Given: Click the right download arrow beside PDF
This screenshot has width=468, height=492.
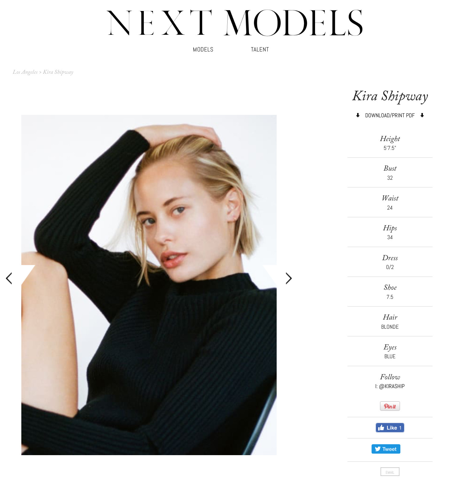Looking at the screenshot, I should coord(422,115).
